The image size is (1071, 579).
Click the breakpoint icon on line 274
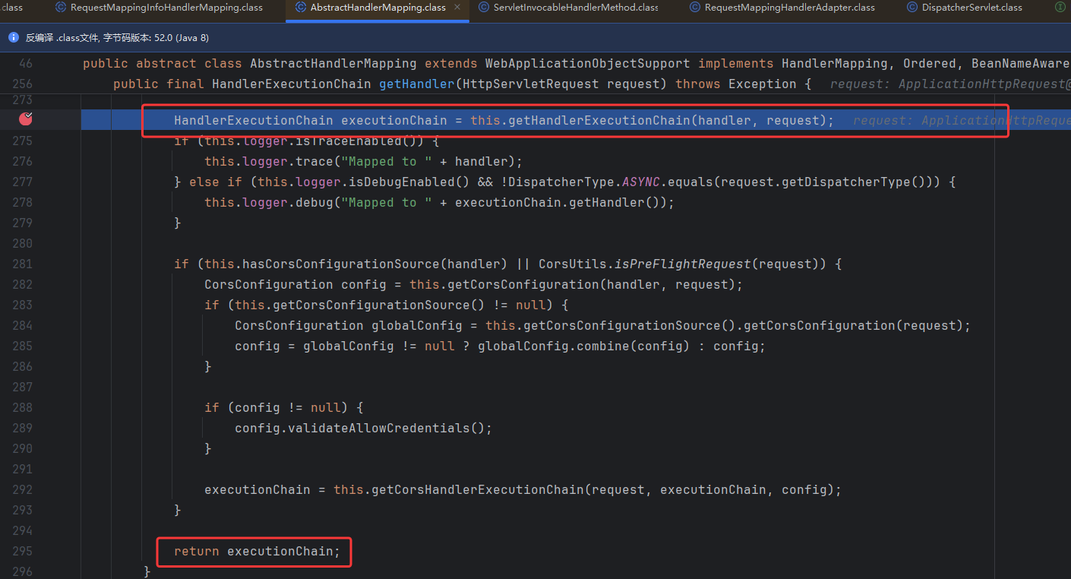[x=26, y=119]
